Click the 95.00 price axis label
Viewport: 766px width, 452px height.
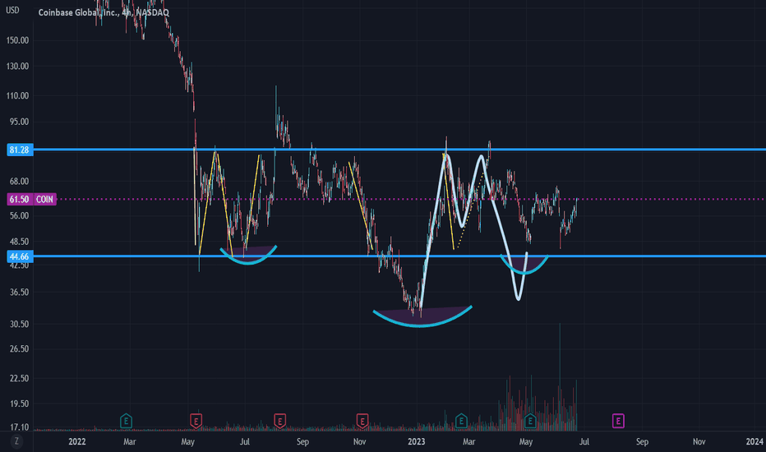(x=19, y=122)
